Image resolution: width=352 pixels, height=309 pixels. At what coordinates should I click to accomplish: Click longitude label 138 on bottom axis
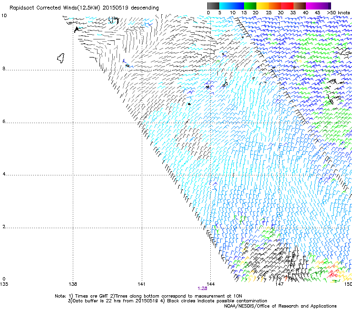pos(73,284)
